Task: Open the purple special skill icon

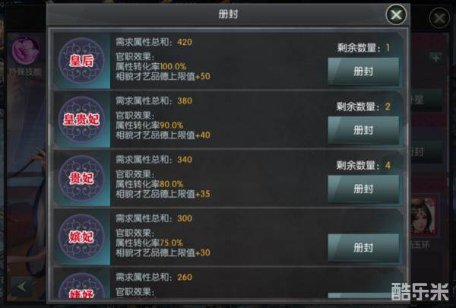Action: coord(26,50)
